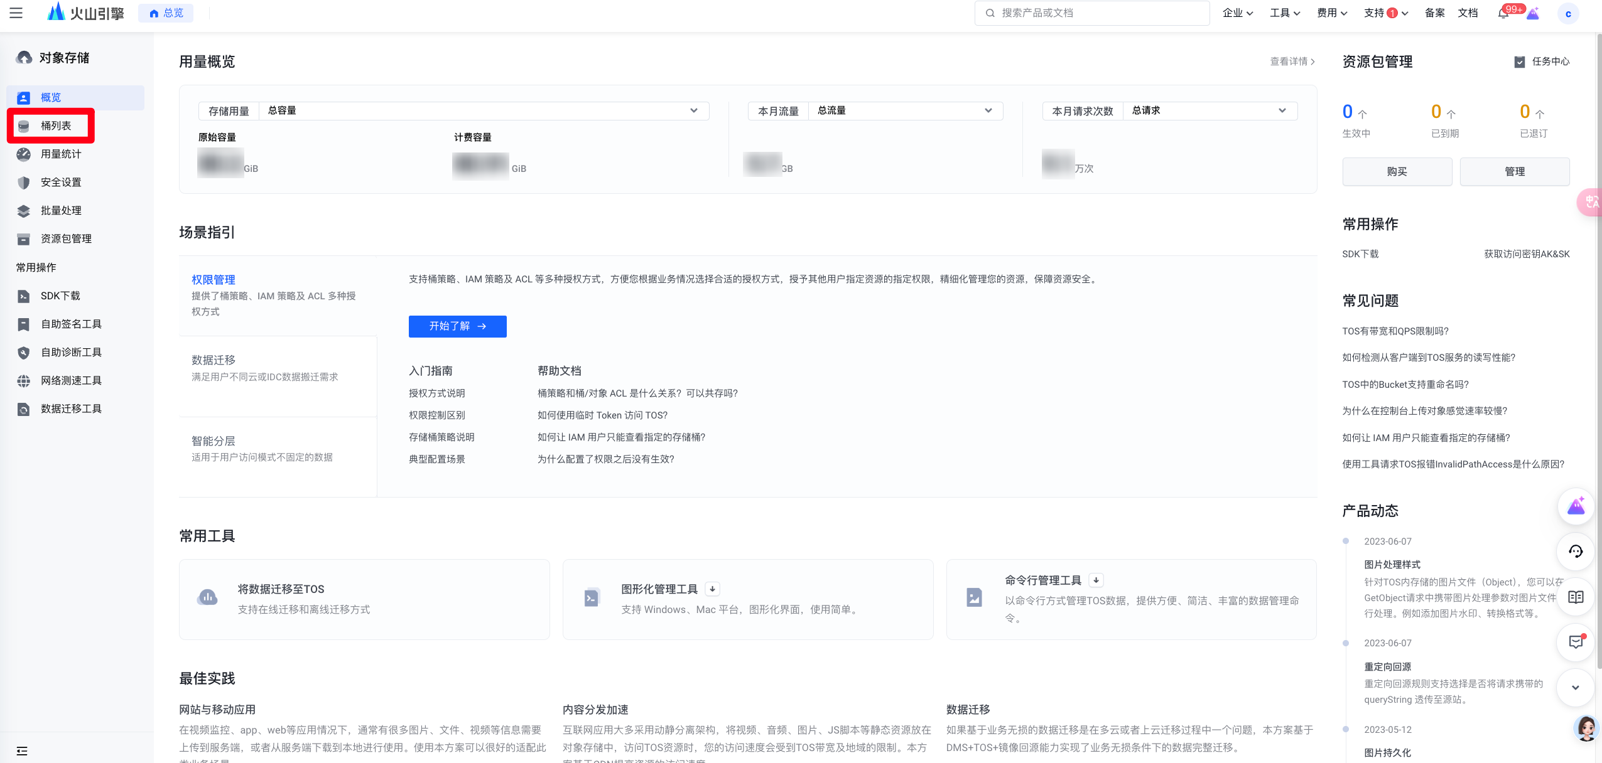Open the translation floating icon
The image size is (1602, 763).
click(x=1590, y=202)
